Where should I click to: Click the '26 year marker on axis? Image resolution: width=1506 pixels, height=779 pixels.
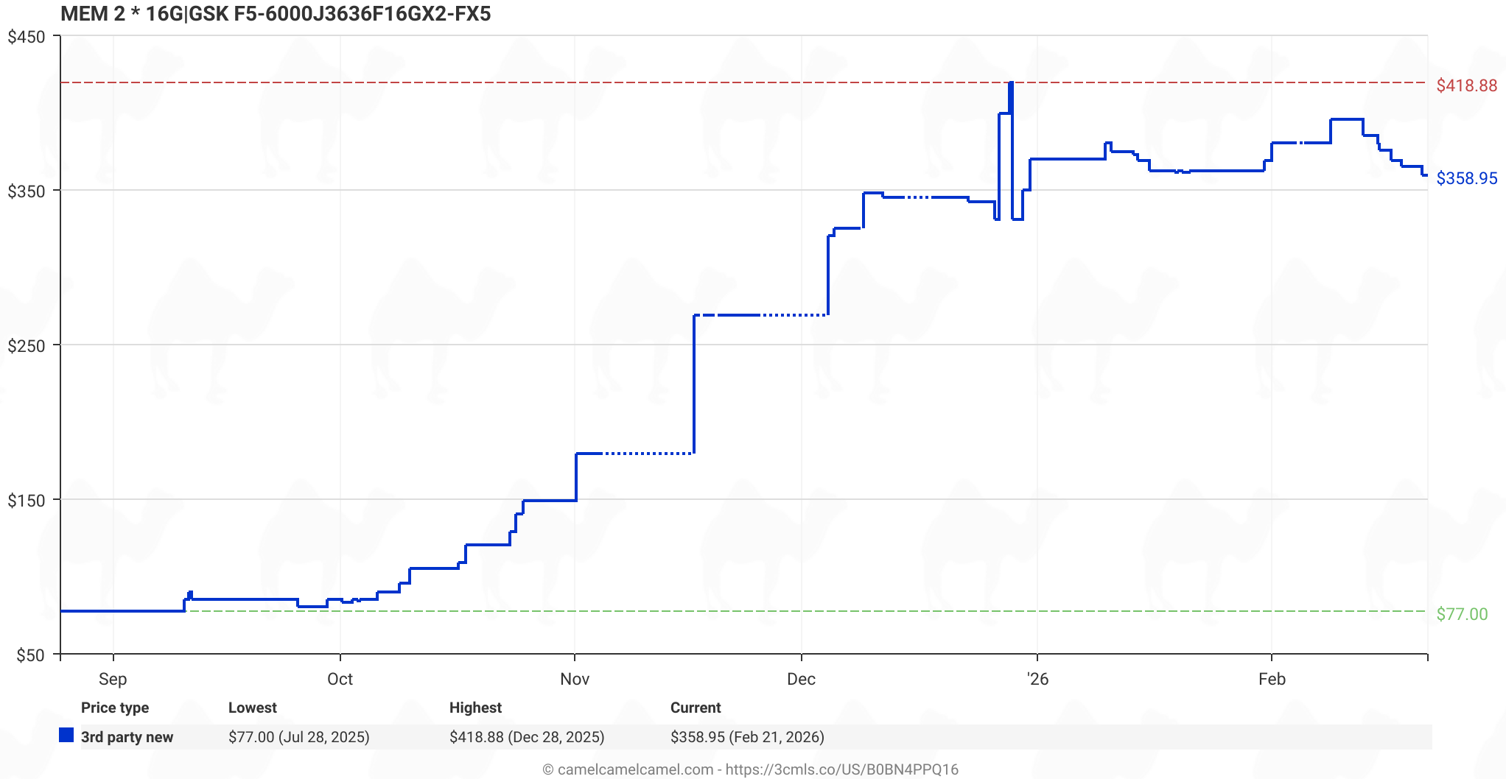pos(1037,679)
